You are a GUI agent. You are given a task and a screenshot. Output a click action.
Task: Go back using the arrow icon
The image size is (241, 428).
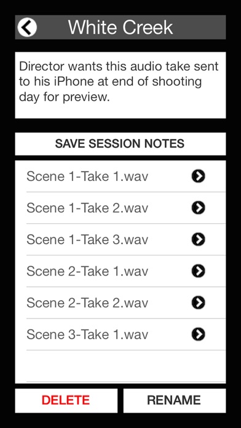point(27,27)
